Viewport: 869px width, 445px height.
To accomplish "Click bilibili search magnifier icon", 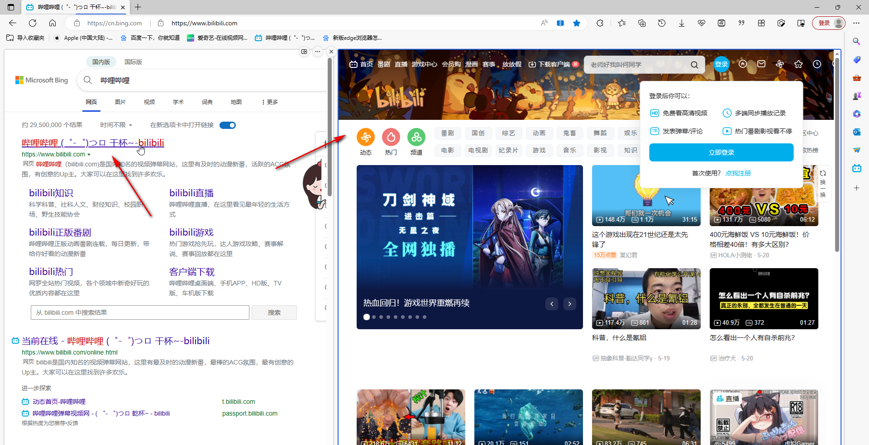I will [694, 65].
